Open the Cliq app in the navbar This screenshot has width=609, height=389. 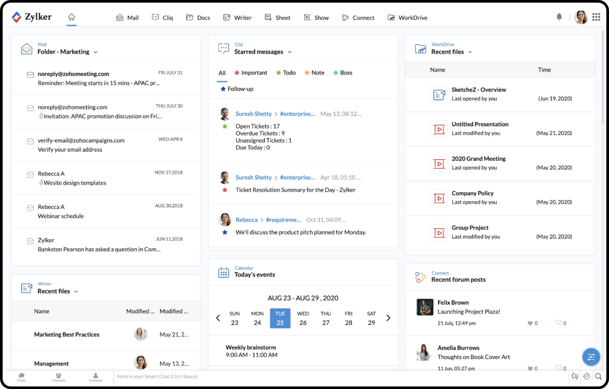(x=162, y=17)
